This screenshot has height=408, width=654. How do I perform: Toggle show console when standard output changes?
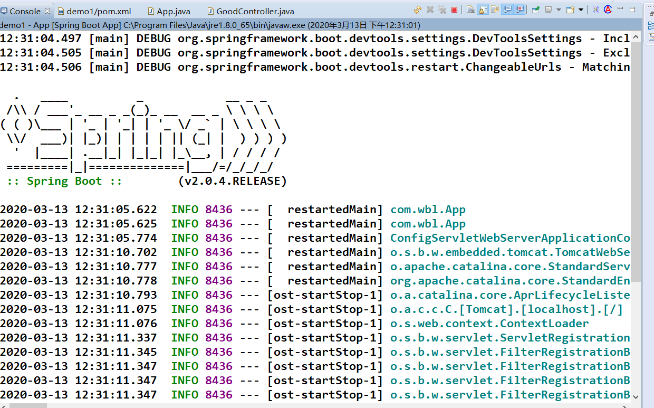(508, 10)
